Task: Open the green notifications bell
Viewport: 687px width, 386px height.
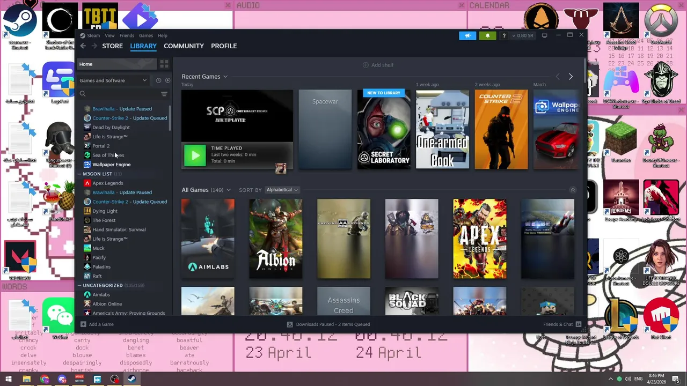Action: pyautogui.click(x=487, y=35)
